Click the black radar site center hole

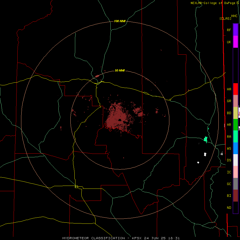click(120, 120)
